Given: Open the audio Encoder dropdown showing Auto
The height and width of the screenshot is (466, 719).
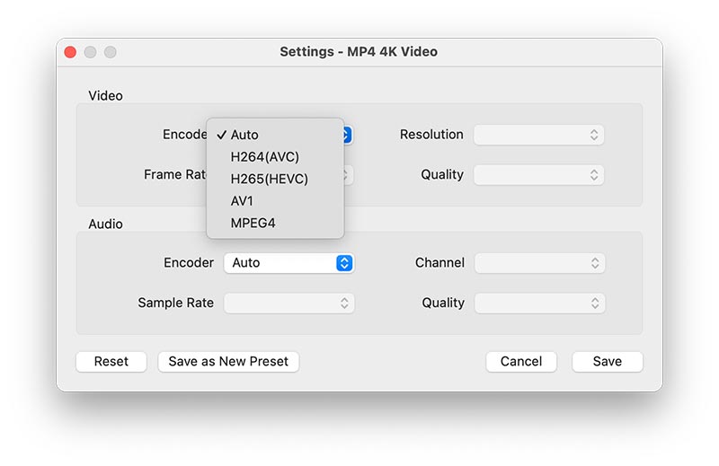Looking at the screenshot, I should click(288, 263).
